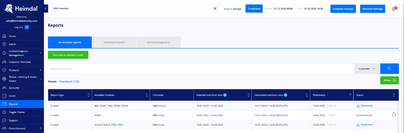Click the Accounts people icon
Viewport: 404px width, 133px height.
[x=4, y=88]
